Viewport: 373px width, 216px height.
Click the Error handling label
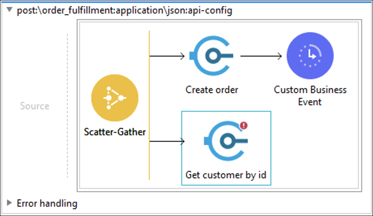pos(47,203)
